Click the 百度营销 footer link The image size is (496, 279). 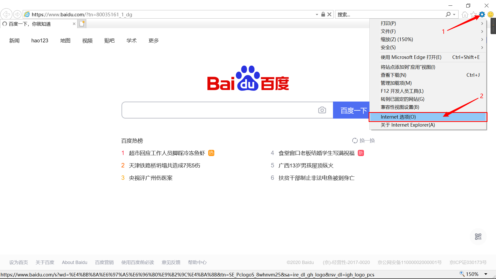pyautogui.click(x=104, y=262)
